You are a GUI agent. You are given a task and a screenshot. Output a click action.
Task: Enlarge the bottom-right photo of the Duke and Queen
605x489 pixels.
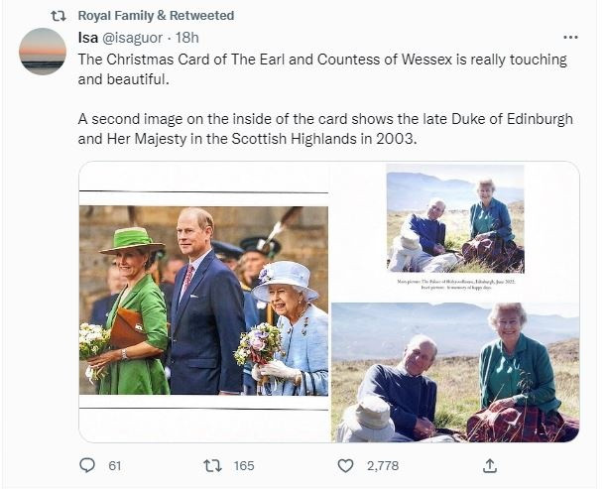(x=454, y=371)
